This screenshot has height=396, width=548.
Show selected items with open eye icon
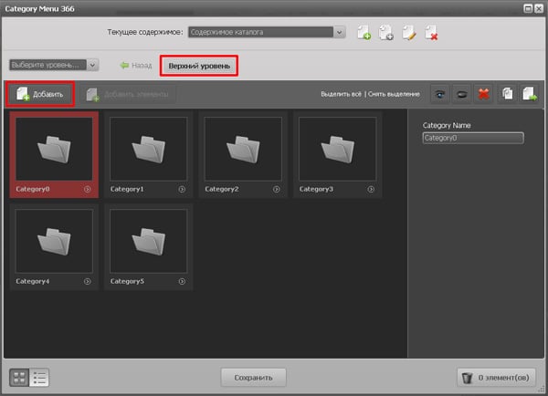(x=440, y=94)
